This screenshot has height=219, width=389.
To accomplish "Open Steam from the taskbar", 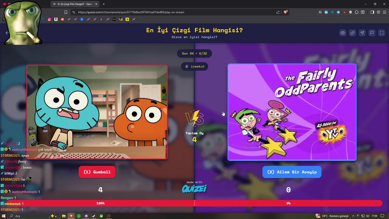I will pos(94,216).
